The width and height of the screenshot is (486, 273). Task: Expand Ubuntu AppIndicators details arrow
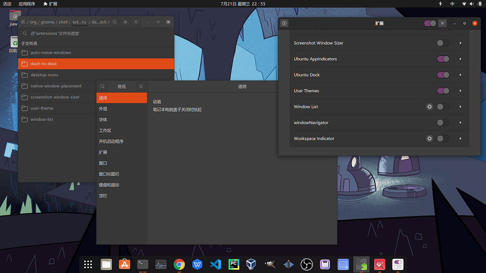(x=460, y=59)
